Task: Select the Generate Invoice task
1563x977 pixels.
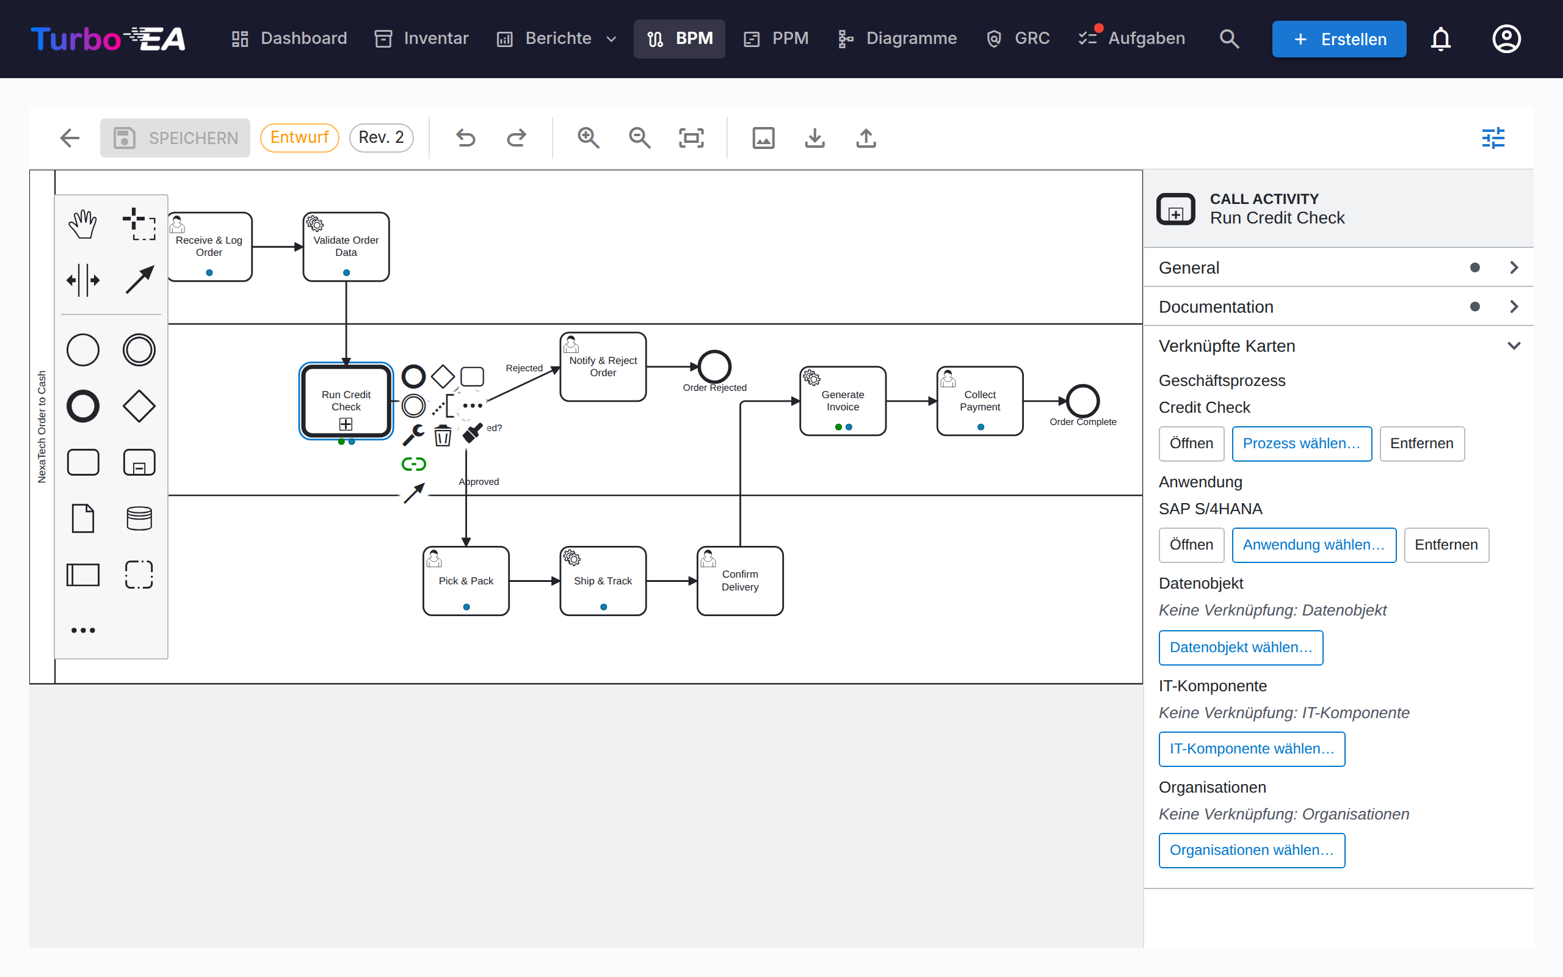Action: (843, 401)
